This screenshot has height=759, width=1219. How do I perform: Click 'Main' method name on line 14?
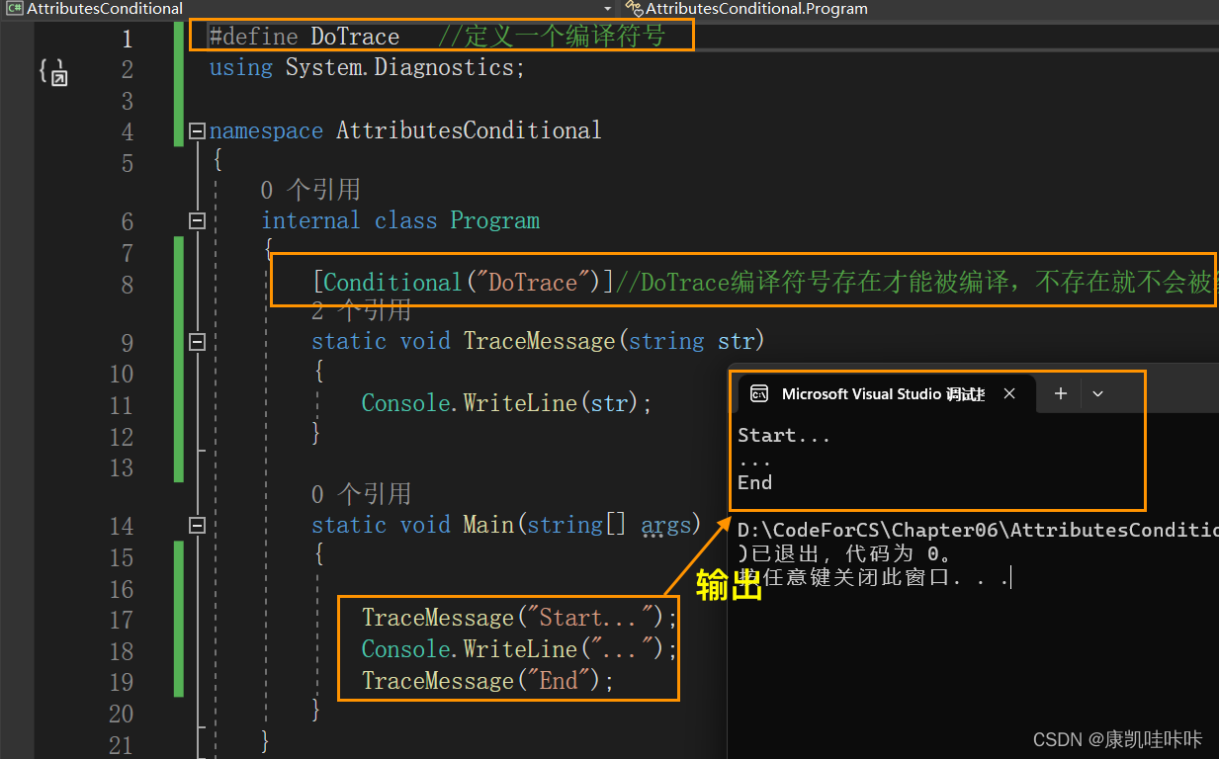(488, 525)
